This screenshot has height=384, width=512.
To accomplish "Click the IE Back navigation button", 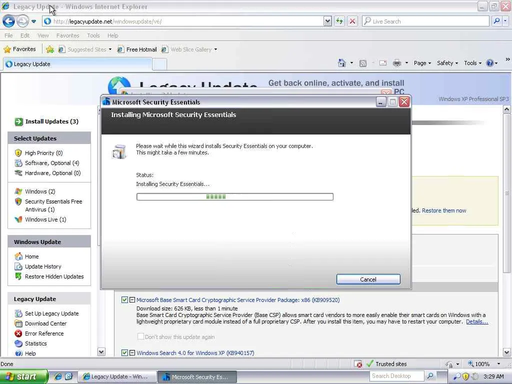I will [9, 21].
